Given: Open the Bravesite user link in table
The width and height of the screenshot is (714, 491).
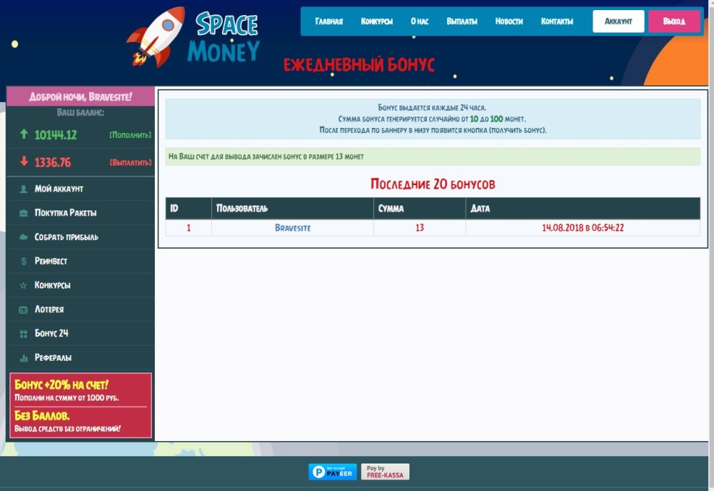Looking at the screenshot, I should point(292,228).
